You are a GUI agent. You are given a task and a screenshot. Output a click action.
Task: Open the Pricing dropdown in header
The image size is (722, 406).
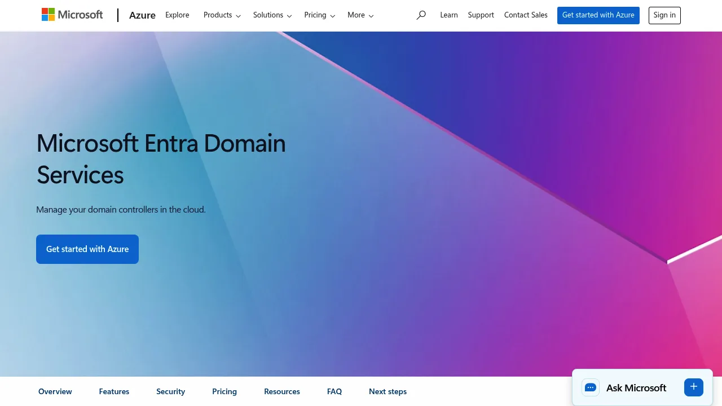click(320, 15)
